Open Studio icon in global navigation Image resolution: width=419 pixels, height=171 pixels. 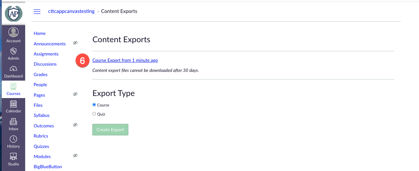(14, 156)
